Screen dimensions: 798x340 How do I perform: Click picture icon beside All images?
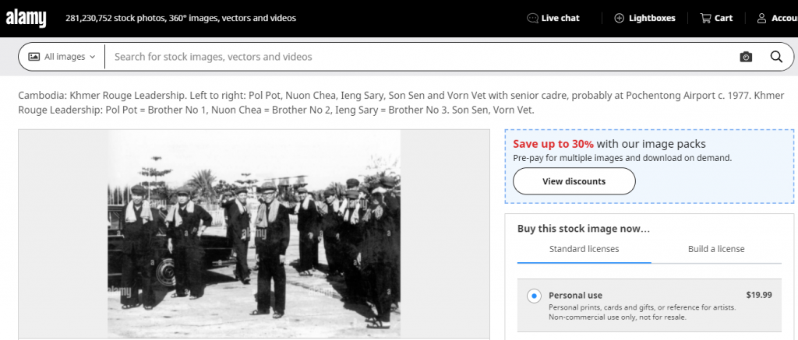click(x=34, y=57)
